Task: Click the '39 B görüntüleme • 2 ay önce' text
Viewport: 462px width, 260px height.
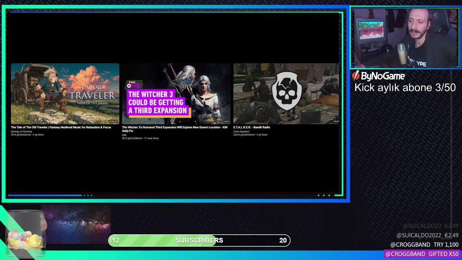Action: pos(27,135)
